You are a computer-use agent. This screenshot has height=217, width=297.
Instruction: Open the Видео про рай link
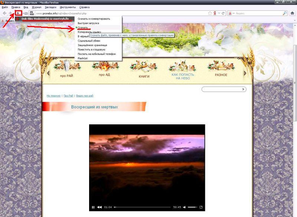coord(85,95)
